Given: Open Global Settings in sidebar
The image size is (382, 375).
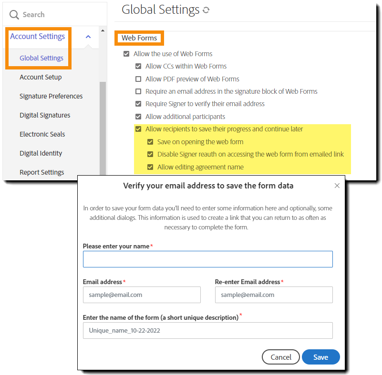Looking at the screenshot, I should pyautogui.click(x=41, y=58).
